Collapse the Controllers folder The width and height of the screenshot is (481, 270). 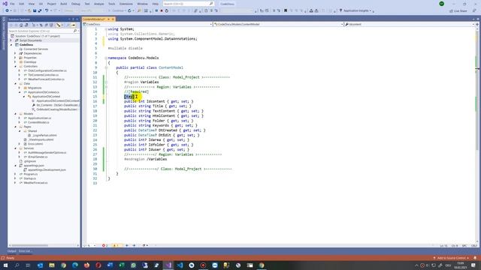pos(15,66)
